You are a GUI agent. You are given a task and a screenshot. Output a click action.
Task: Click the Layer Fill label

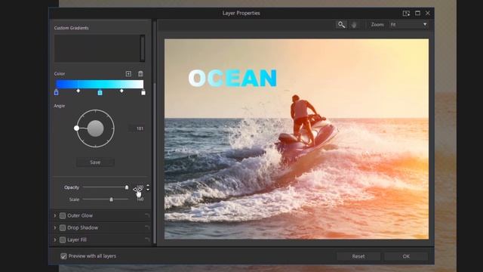77,240
